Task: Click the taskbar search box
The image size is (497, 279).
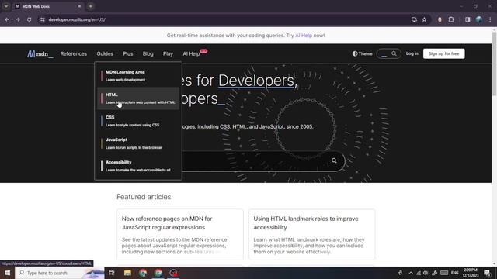Action: point(61,273)
